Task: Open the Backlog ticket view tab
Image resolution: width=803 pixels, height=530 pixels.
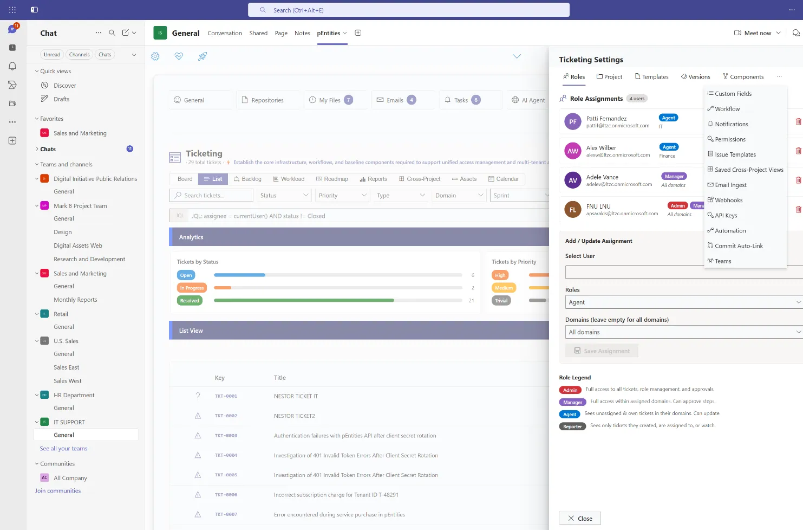Action: click(x=247, y=179)
